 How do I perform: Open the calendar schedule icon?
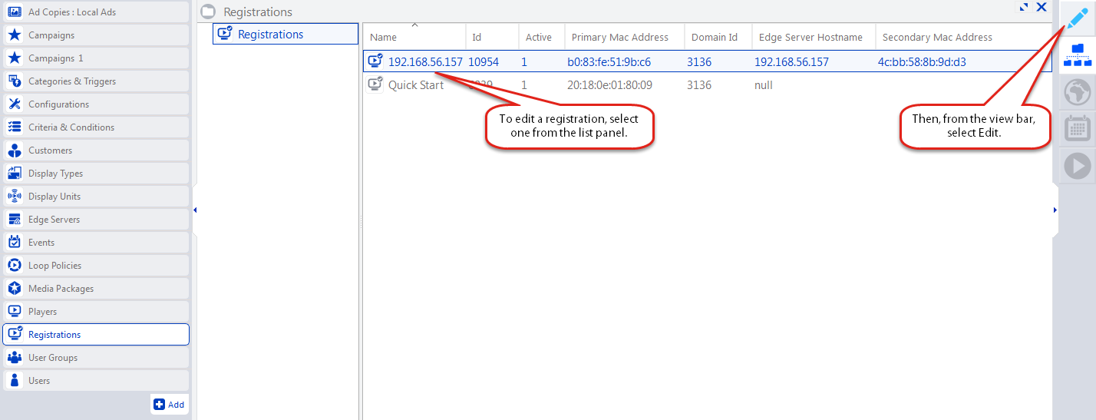pyautogui.click(x=1078, y=129)
